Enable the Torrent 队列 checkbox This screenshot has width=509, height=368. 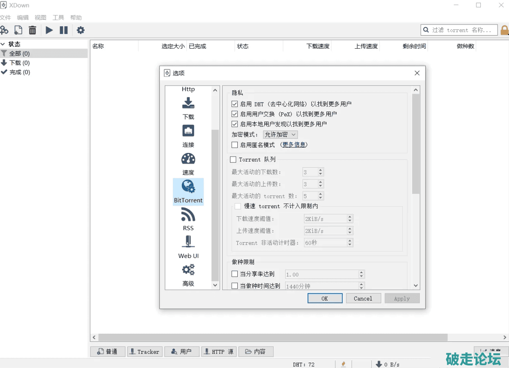pos(233,159)
